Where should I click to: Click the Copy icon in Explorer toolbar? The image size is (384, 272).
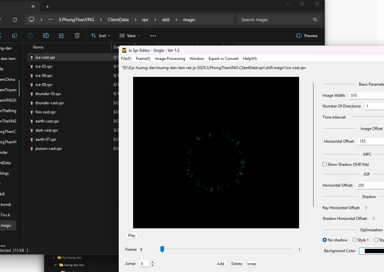click(15, 36)
